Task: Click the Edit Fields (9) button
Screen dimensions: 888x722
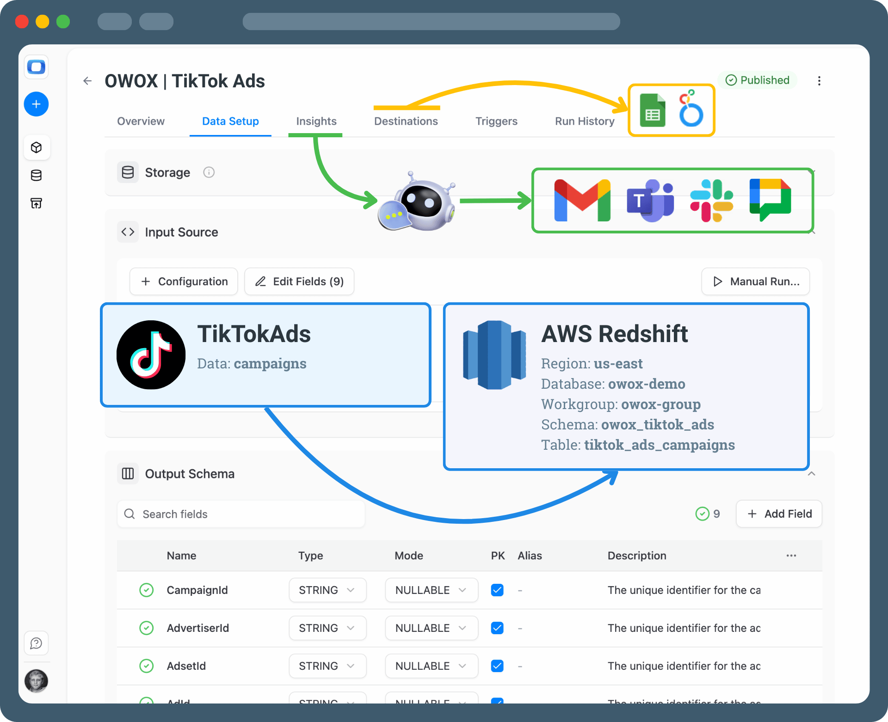Action: click(299, 281)
